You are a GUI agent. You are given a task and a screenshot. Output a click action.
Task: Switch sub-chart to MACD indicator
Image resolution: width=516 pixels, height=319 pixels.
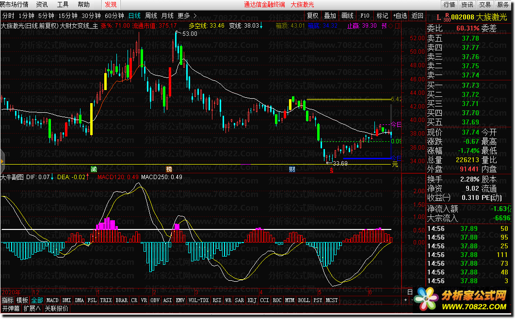(x=52, y=300)
